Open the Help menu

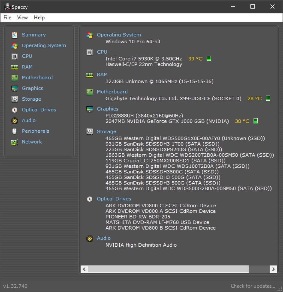[39, 18]
